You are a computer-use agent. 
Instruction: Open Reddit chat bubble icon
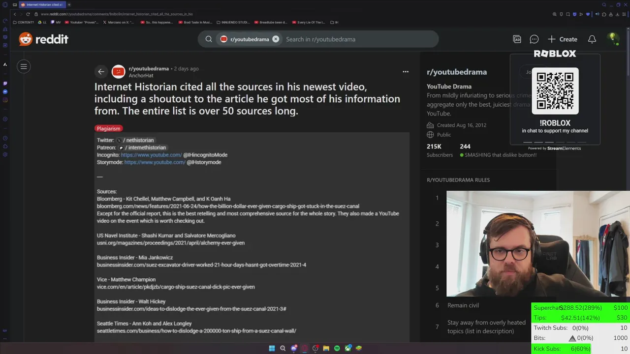point(534,39)
